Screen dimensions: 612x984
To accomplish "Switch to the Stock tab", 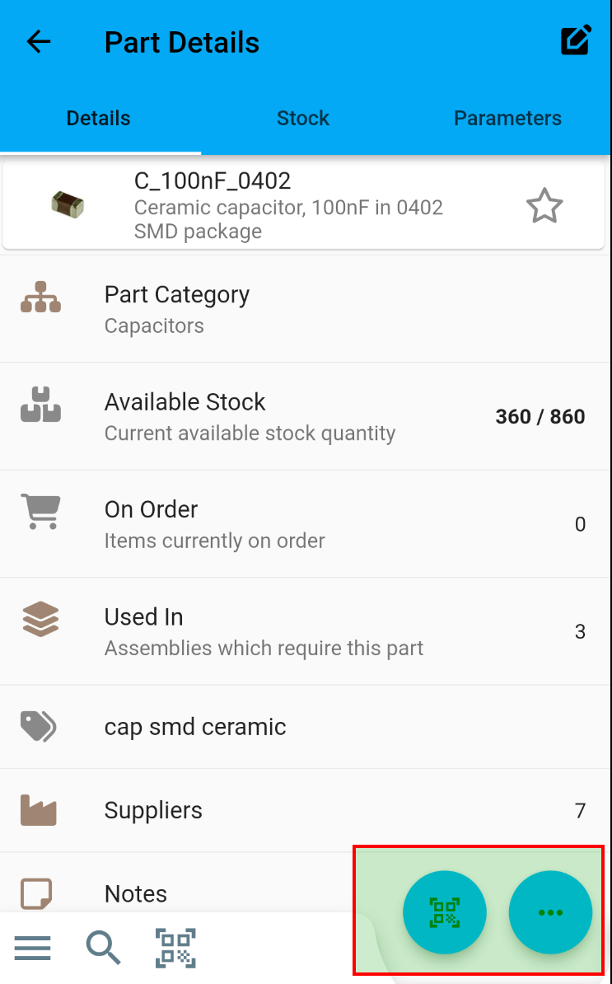I will click(303, 118).
